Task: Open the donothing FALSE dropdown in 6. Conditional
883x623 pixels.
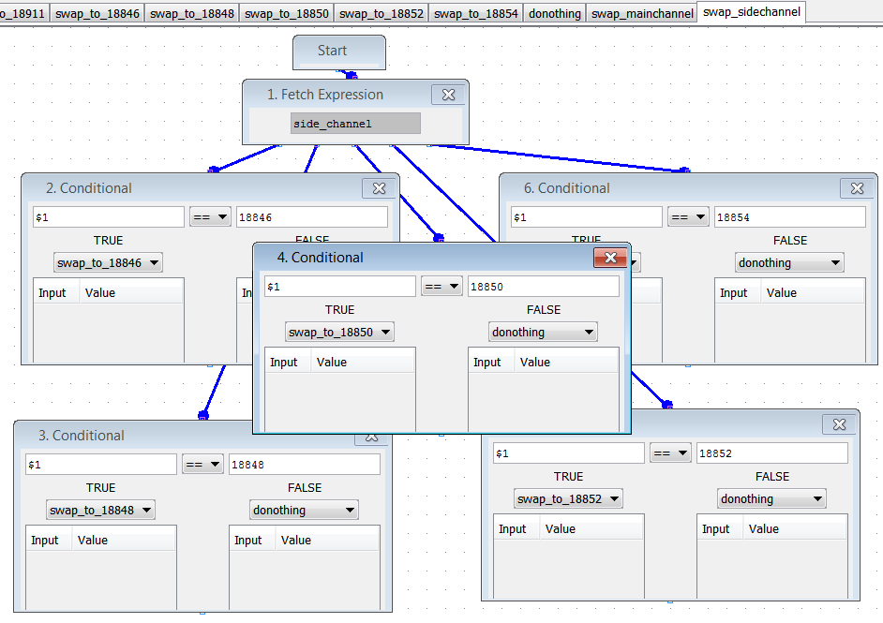Action: pos(789,263)
